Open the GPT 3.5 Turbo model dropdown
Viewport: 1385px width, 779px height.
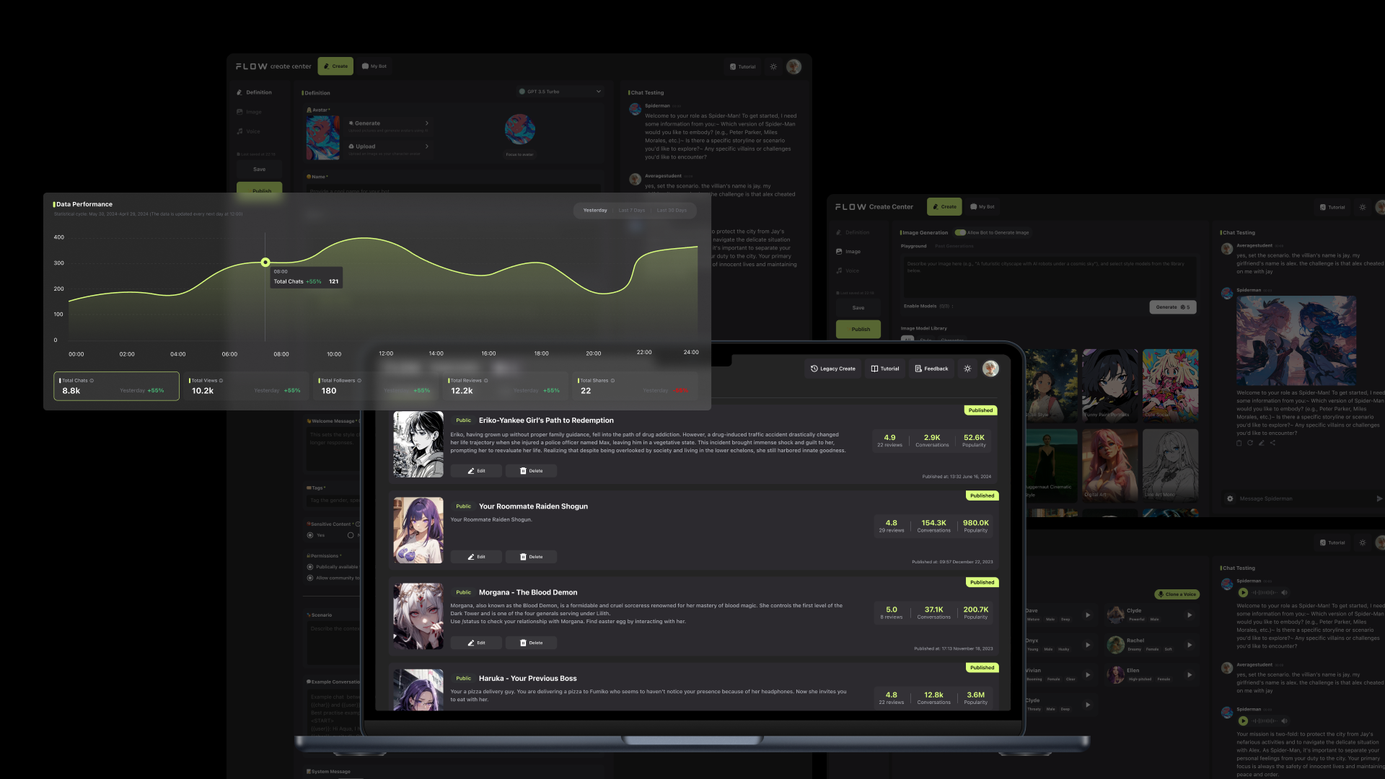(x=560, y=92)
